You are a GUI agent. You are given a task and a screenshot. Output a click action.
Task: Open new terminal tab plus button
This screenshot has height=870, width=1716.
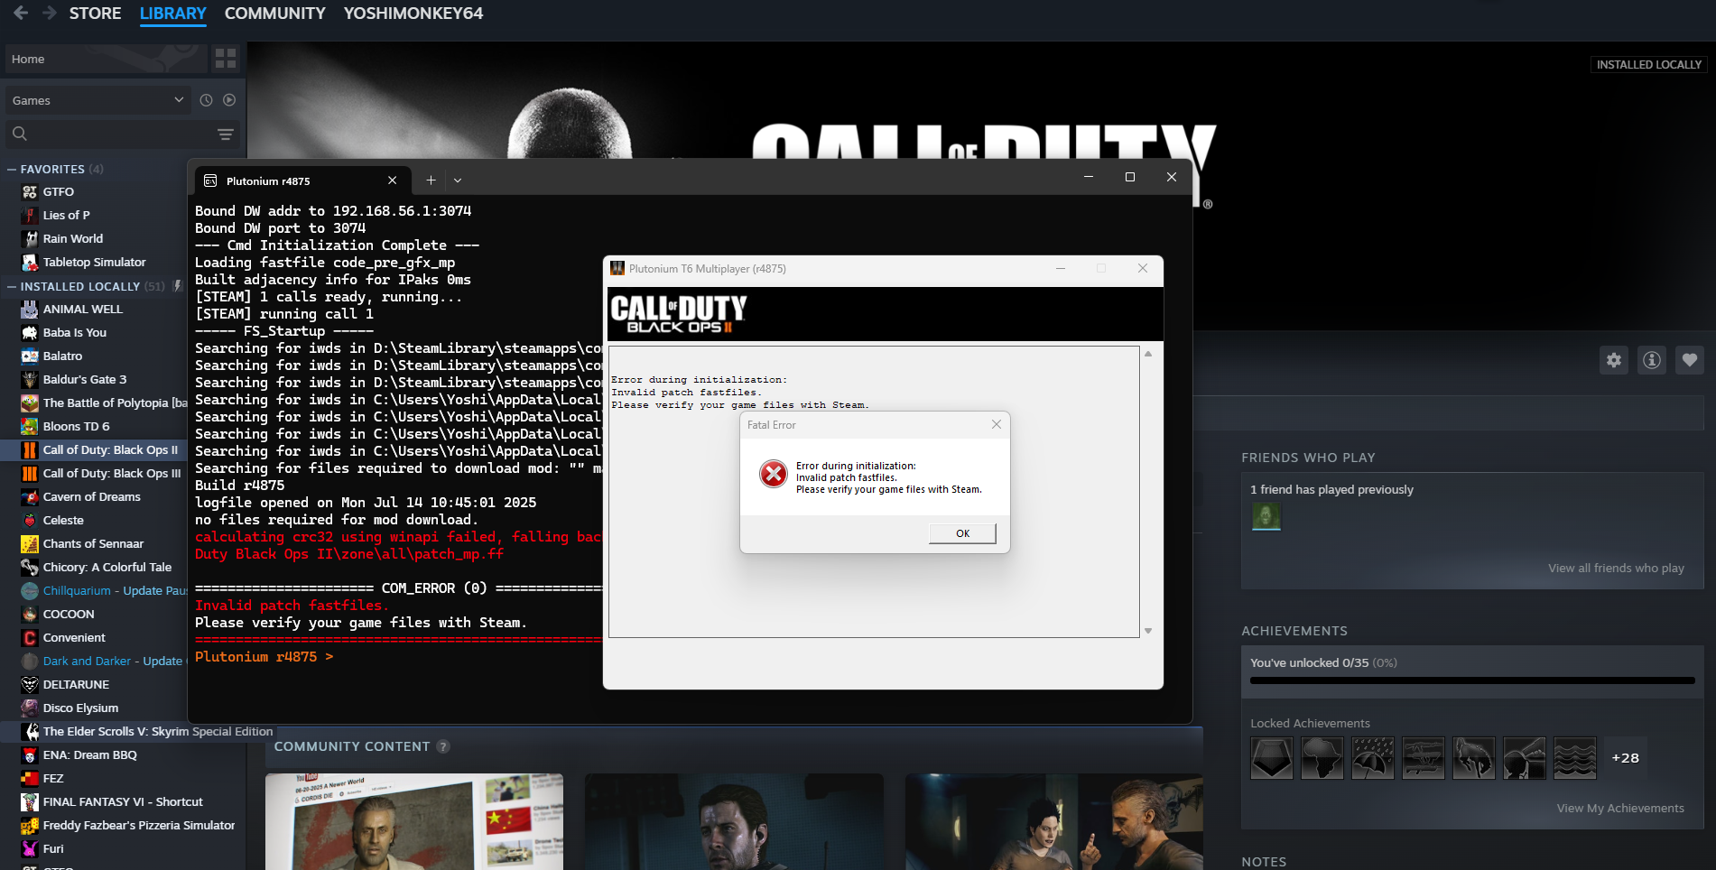(431, 180)
